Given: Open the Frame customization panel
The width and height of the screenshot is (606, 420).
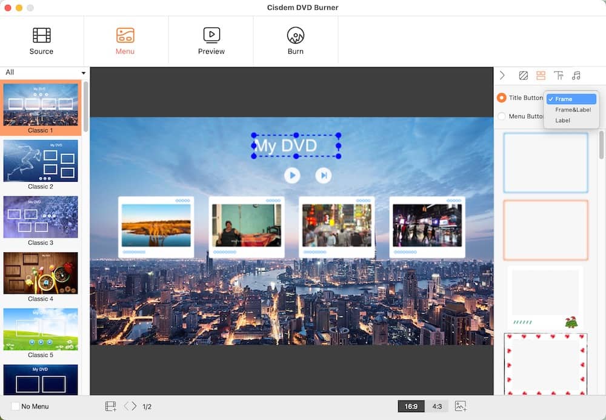Looking at the screenshot, I should point(541,75).
